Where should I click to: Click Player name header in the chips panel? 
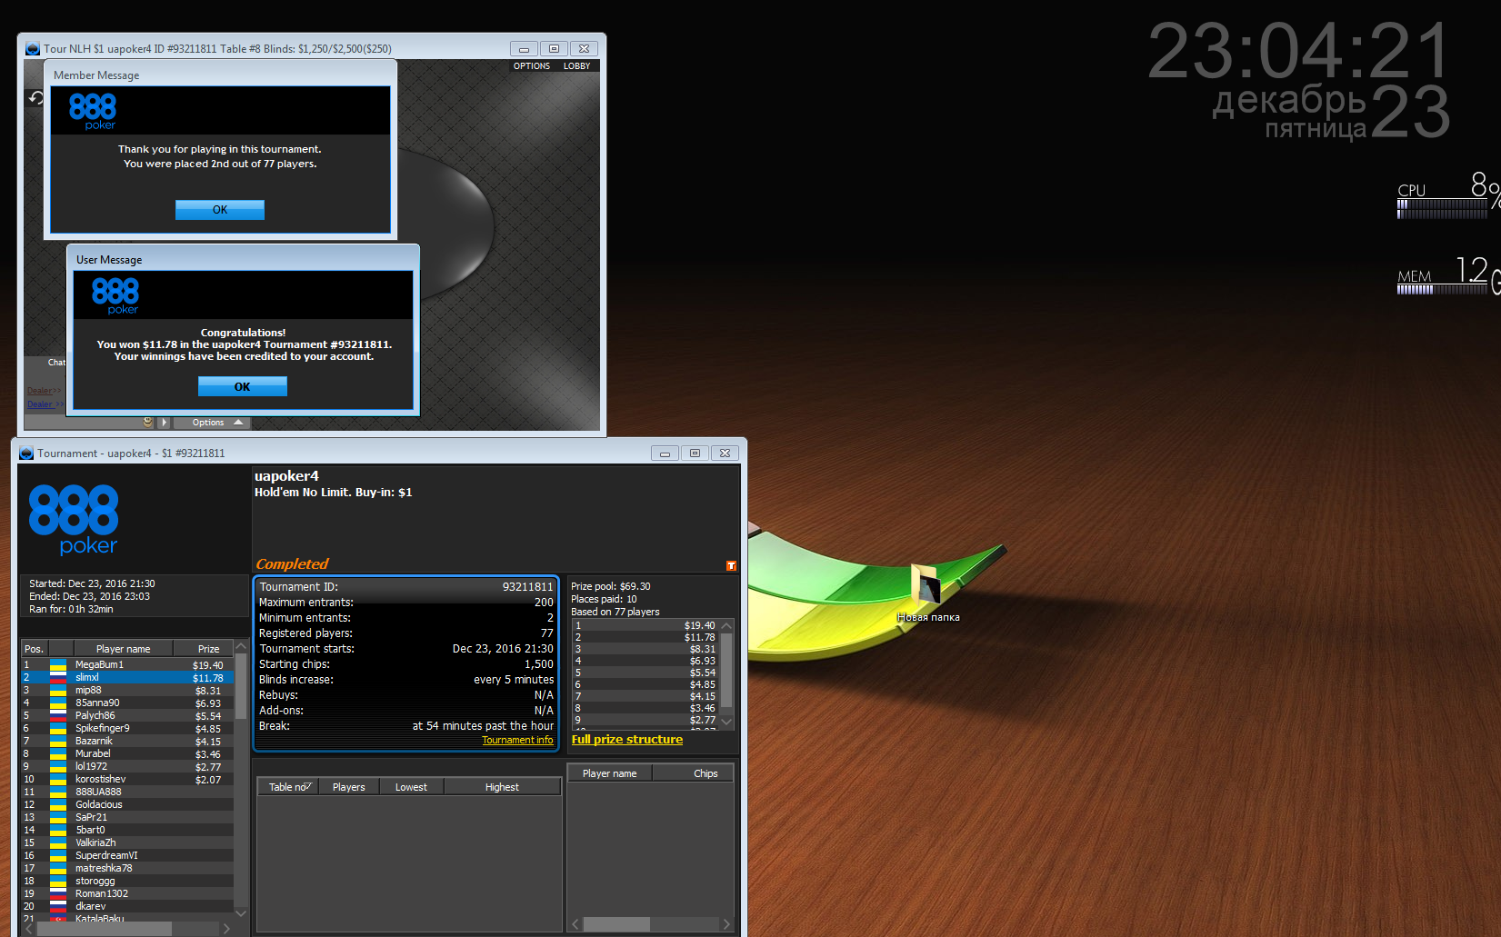click(610, 773)
